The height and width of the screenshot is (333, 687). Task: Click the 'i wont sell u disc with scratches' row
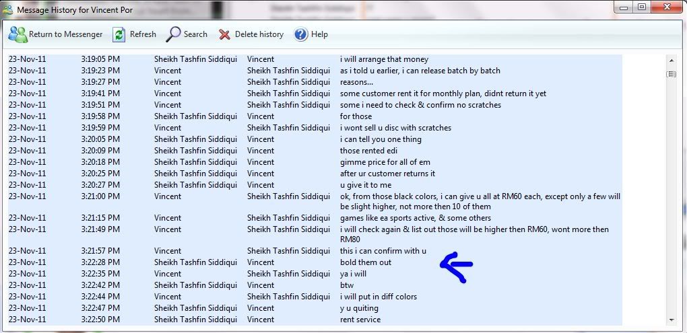tap(395, 128)
